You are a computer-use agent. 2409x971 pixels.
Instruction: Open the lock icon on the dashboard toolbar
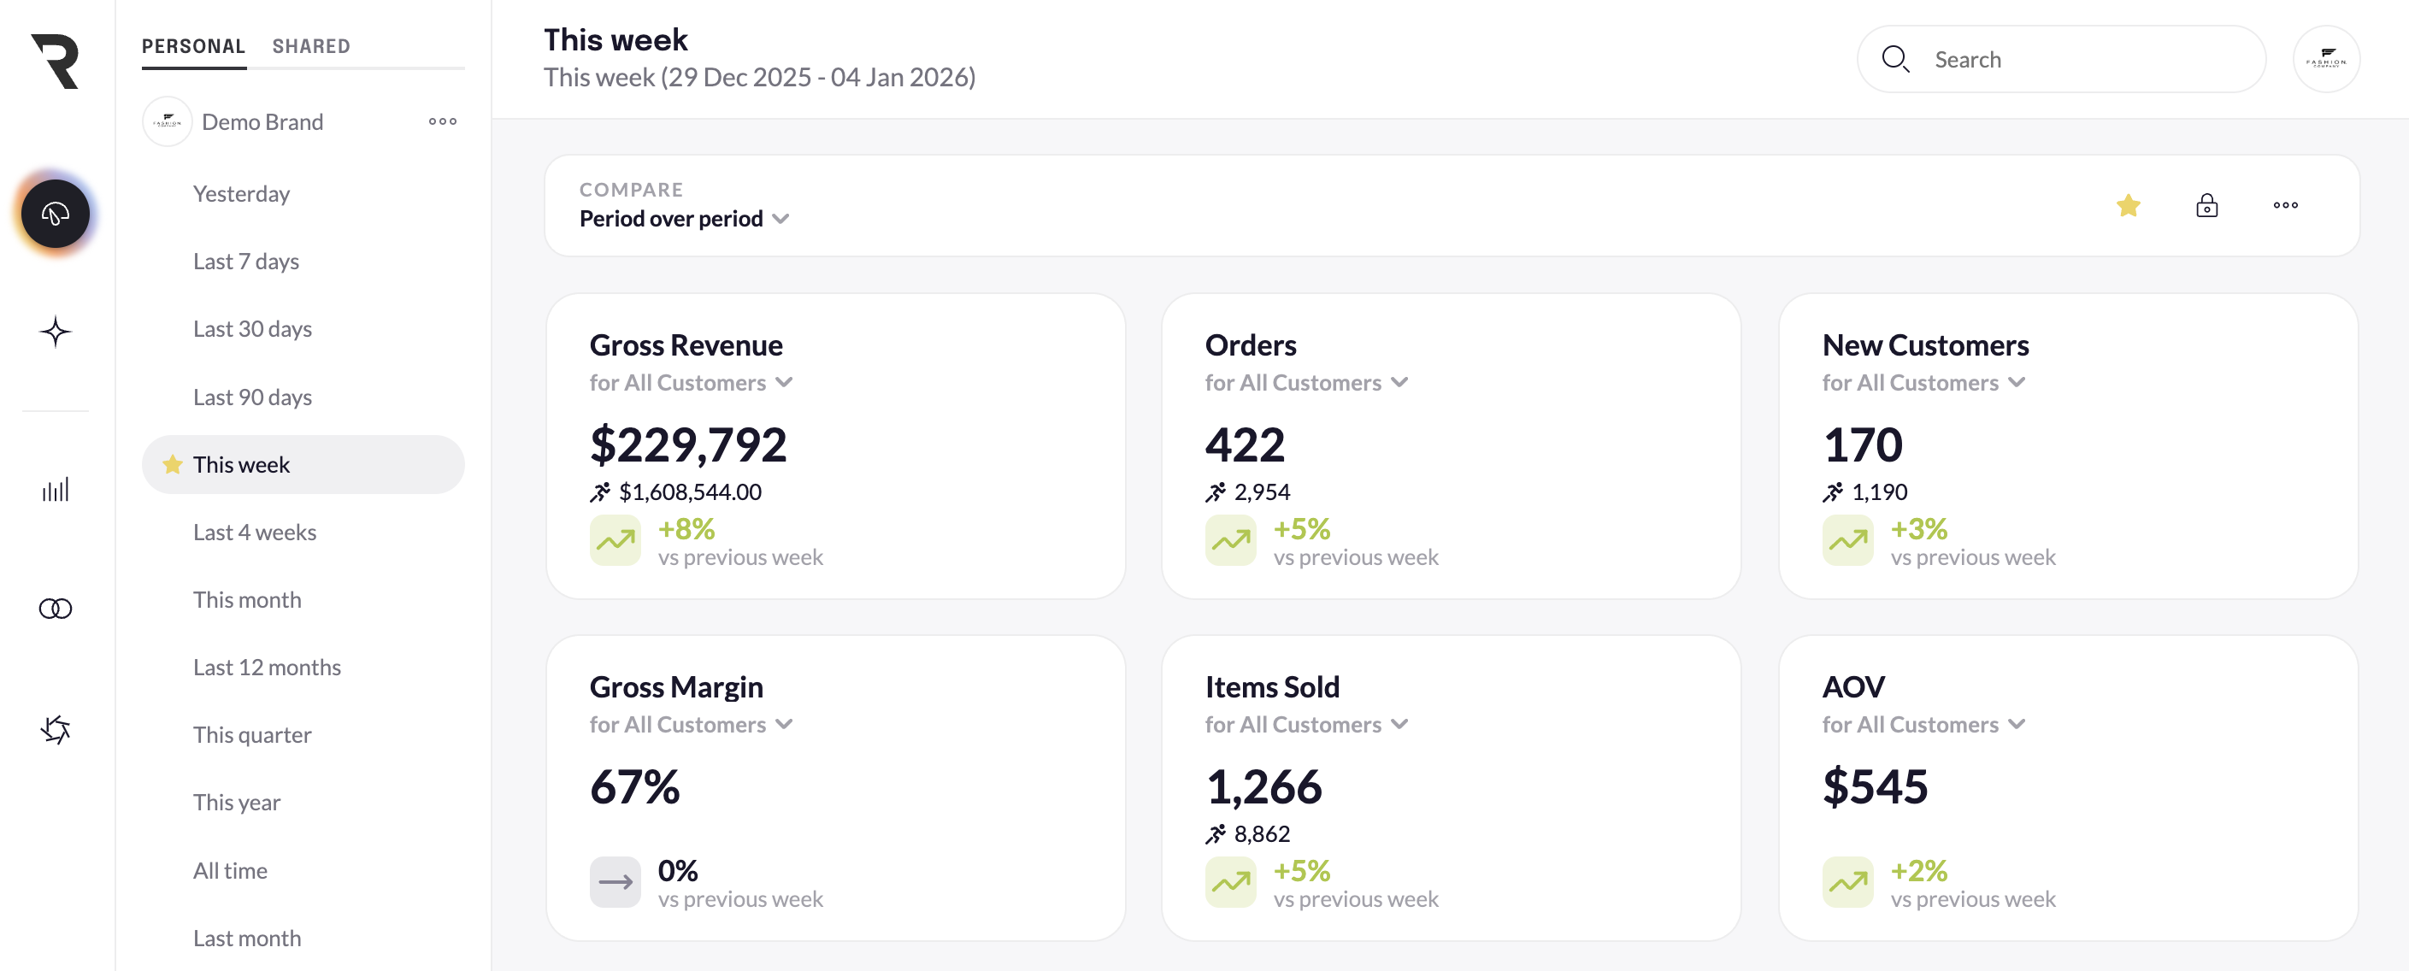click(2206, 206)
